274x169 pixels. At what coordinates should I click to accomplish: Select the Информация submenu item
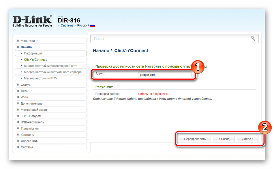tap(51, 53)
